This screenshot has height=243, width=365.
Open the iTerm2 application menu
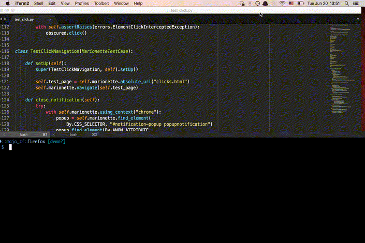[22, 3]
